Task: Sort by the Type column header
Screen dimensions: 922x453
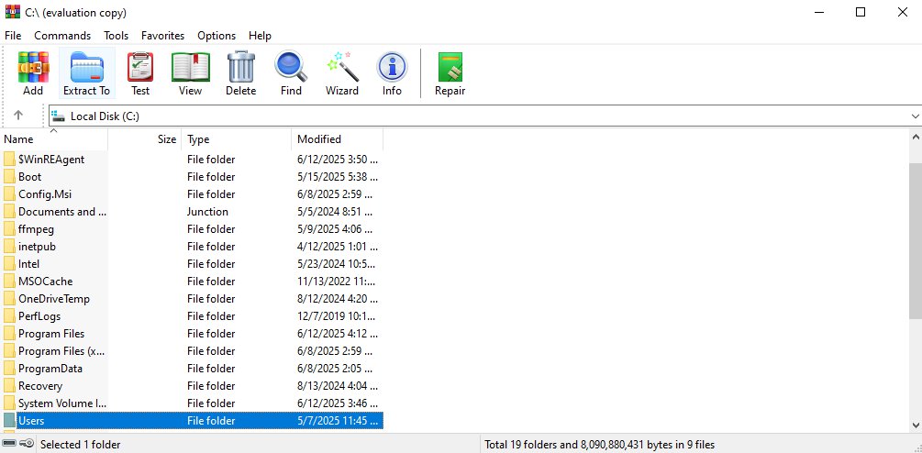Action: [237, 139]
